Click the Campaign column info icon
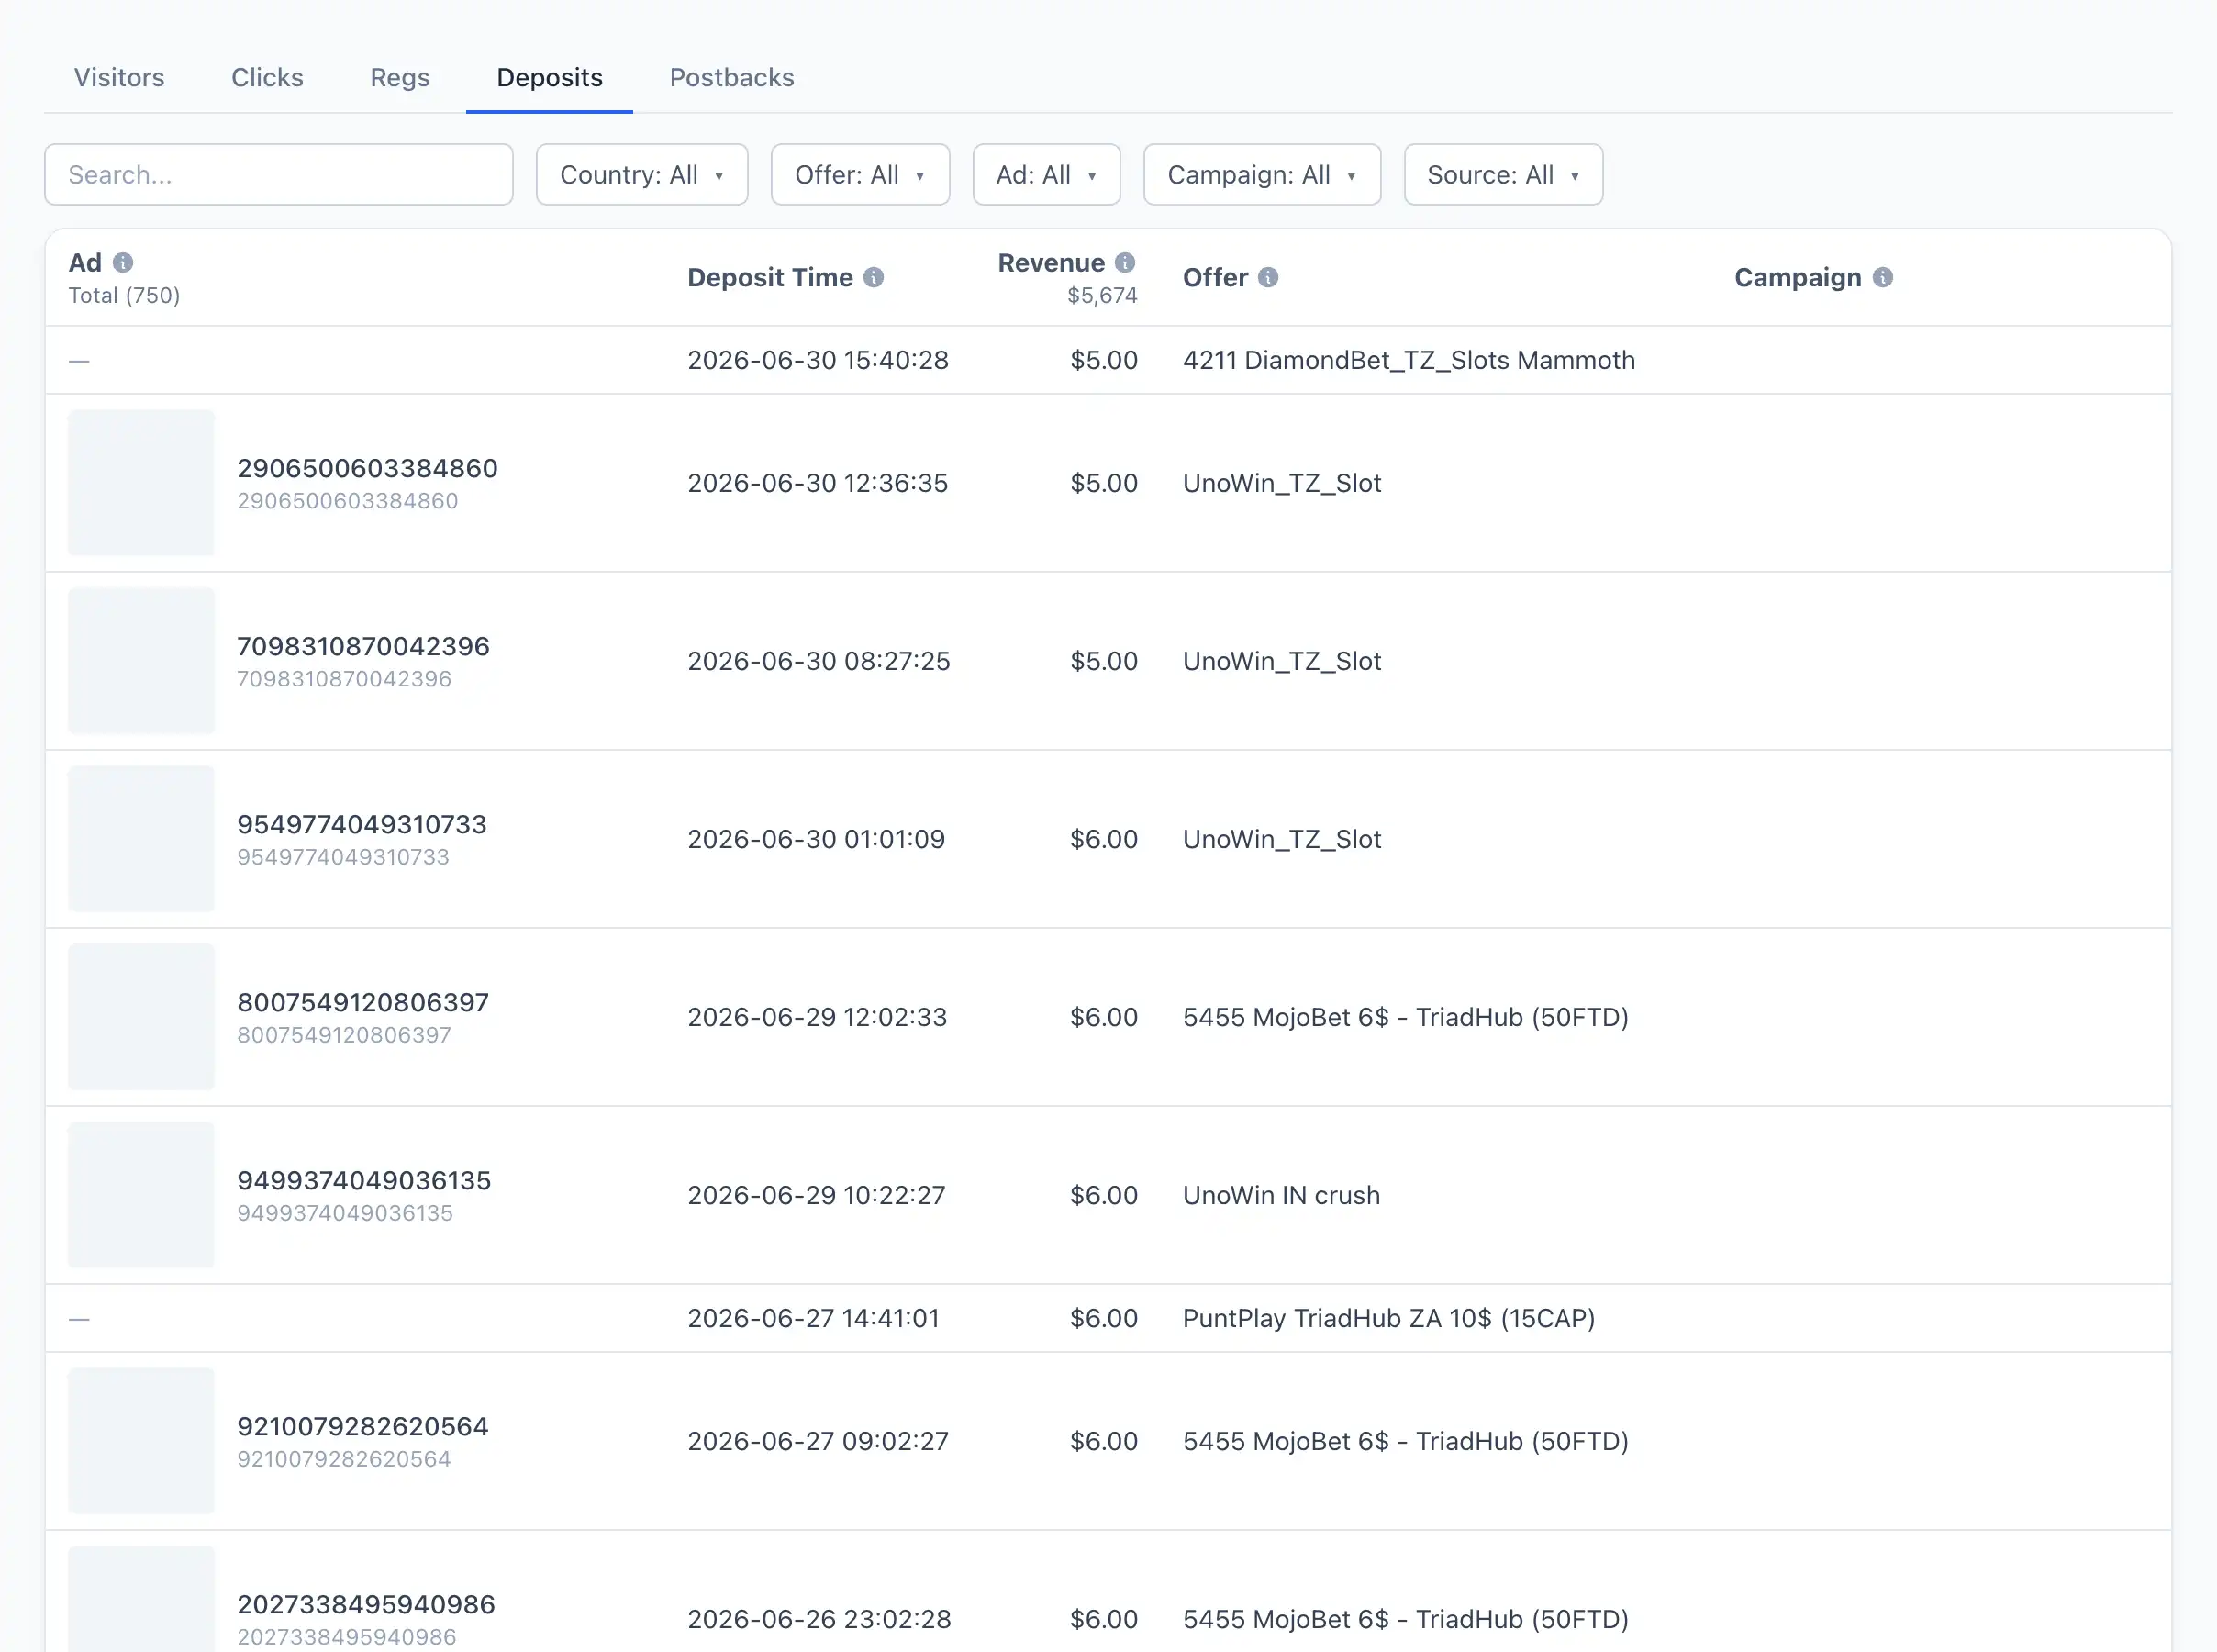The image size is (2217, 1652). pyautogui.click(x=1883, y=277)
